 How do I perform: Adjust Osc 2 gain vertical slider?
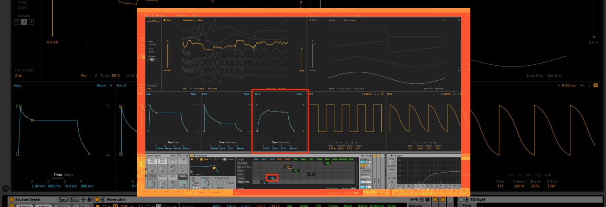(x=313, y=55)
